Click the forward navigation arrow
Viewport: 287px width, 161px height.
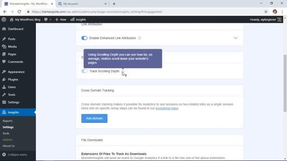tap(12, 12)
